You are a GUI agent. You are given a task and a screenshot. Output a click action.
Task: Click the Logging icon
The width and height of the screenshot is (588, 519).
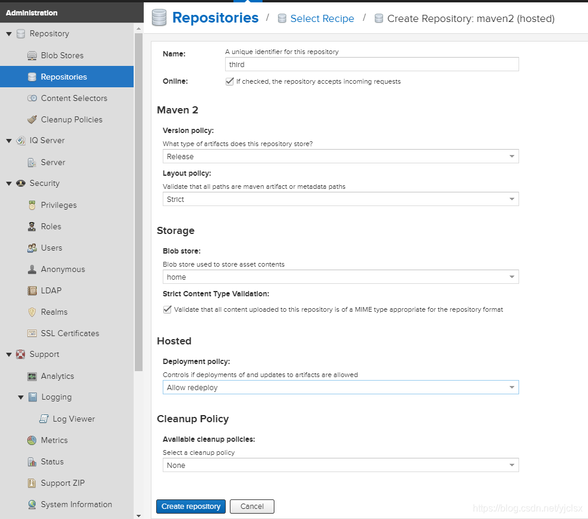click(33, 397)
